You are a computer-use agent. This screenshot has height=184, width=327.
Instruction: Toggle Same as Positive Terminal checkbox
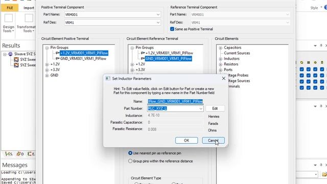(172, 29)
